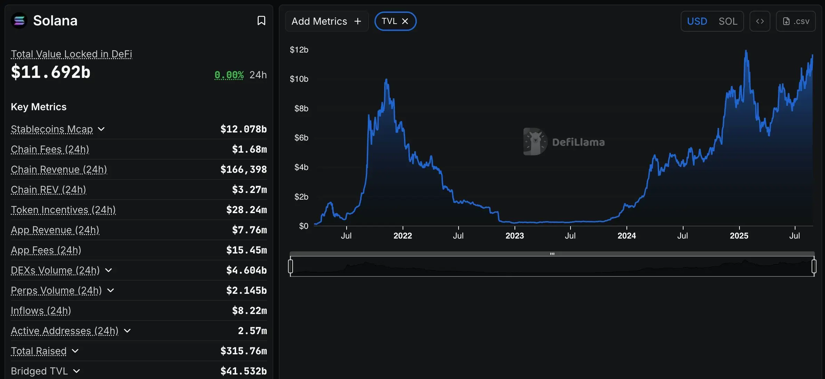Click the $4.604b DEXs volume value
This screenshot has height=379, width=825.
click(246, 270)
